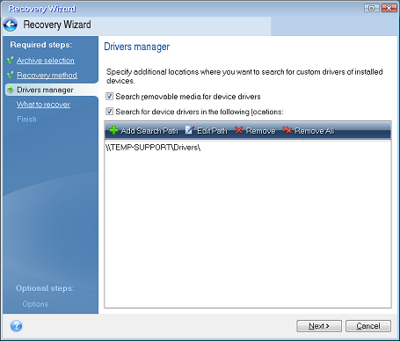Click the Remove label in toolbar
Image resolution: width=400 pixels, height=341 pixels.
[x=261, y=131]
